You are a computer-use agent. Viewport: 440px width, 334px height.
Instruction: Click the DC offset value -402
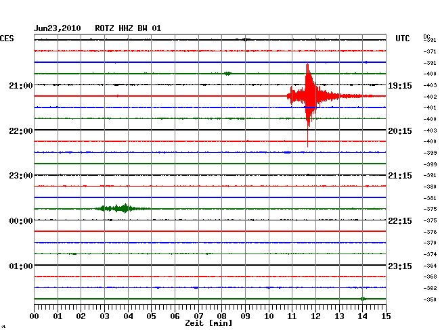tap(430, 97)
